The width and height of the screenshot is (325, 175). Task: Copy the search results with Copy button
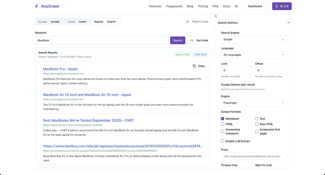click(x=199, y=66)
